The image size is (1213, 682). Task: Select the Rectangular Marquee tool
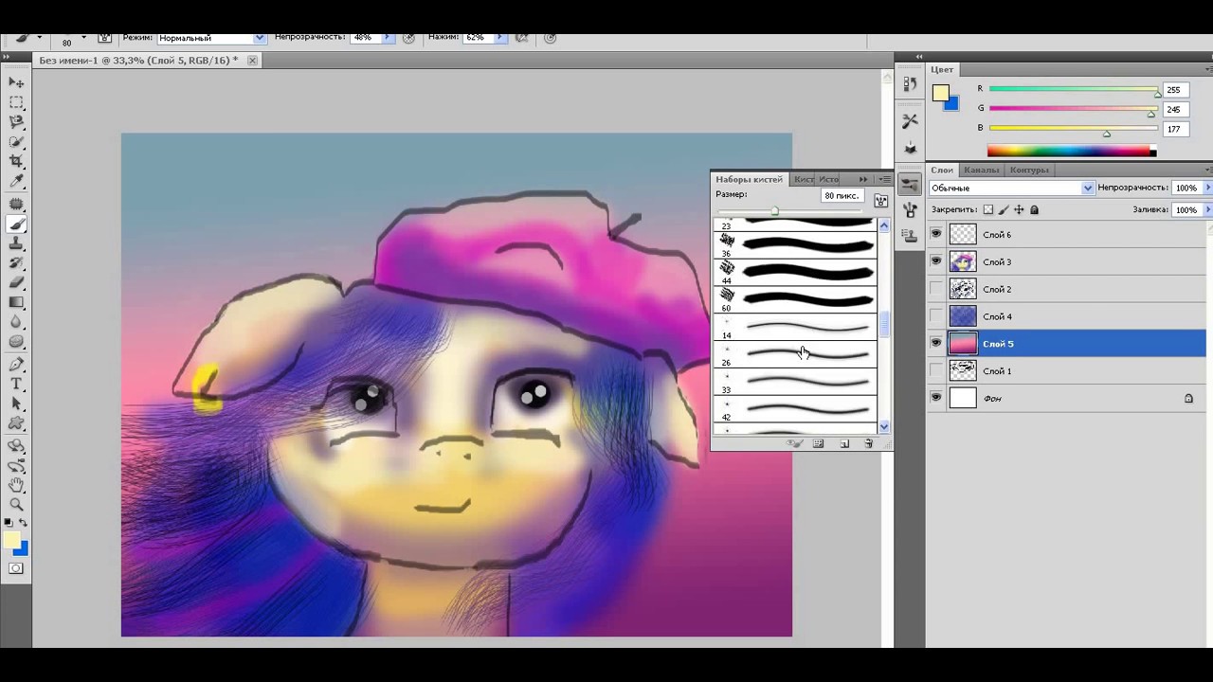pos(16,102)
